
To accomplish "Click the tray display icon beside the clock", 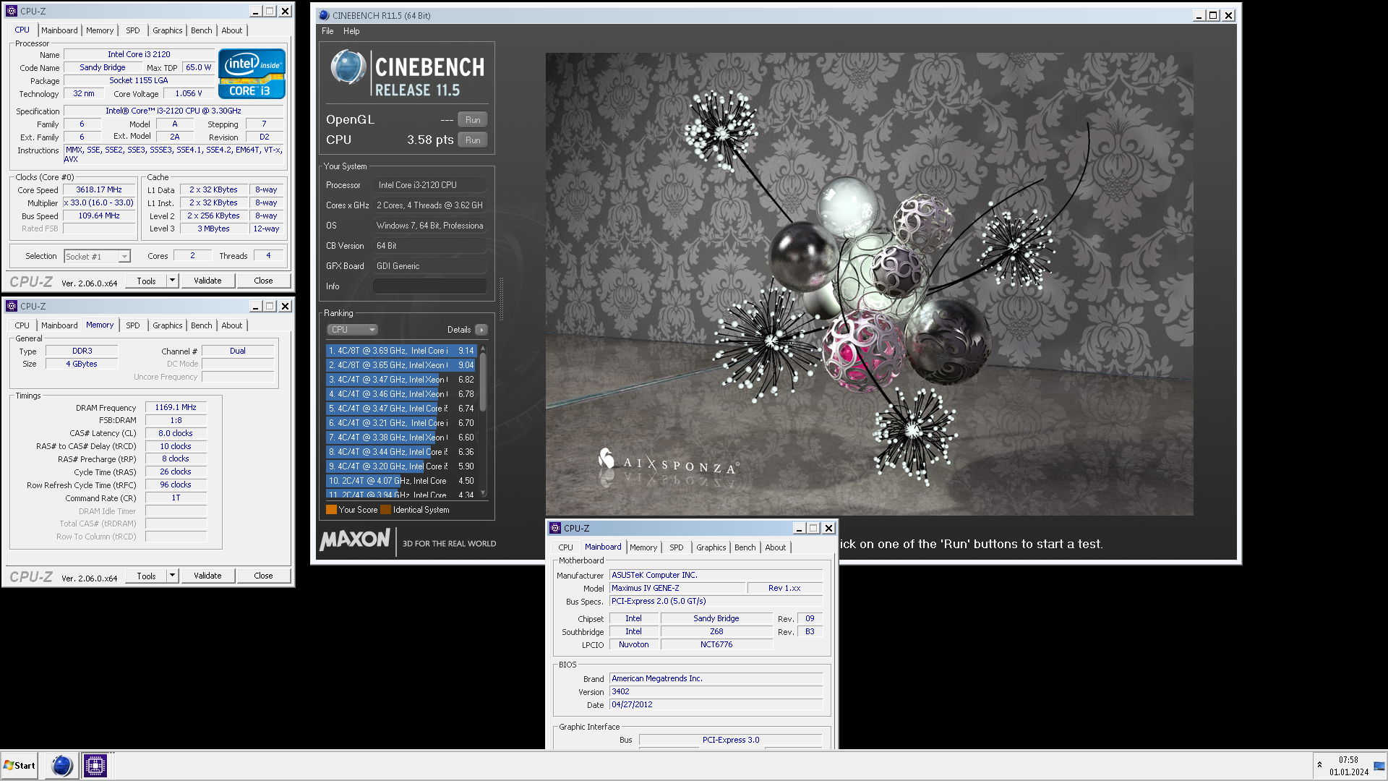I will pyautogui.click(x=1379, y=766).
